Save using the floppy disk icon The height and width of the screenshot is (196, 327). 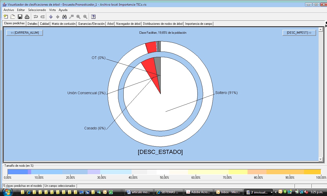pyautogui.click(x=20, y=17)
